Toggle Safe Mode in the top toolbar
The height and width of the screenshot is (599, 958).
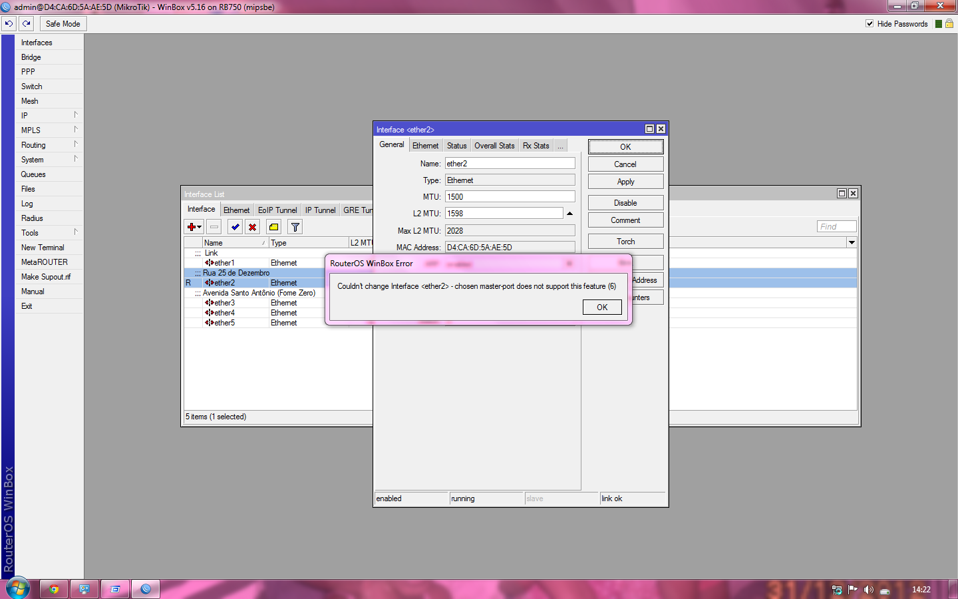pos(63,24)
